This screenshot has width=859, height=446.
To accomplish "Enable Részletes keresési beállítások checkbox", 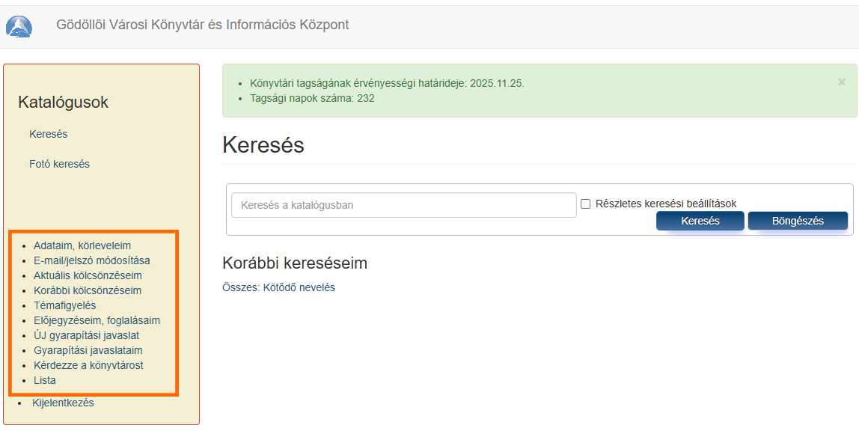I will [x=586, y=204].
